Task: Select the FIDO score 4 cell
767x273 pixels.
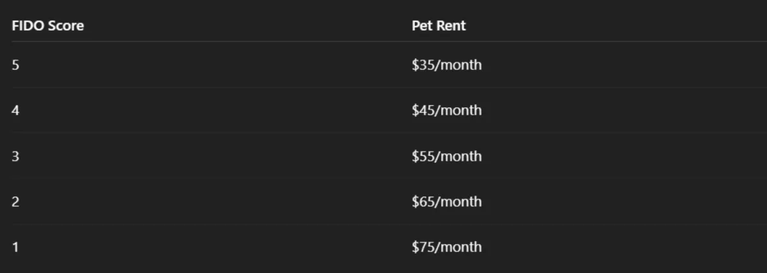Action: pyautogui.click(x=15, y=110)
